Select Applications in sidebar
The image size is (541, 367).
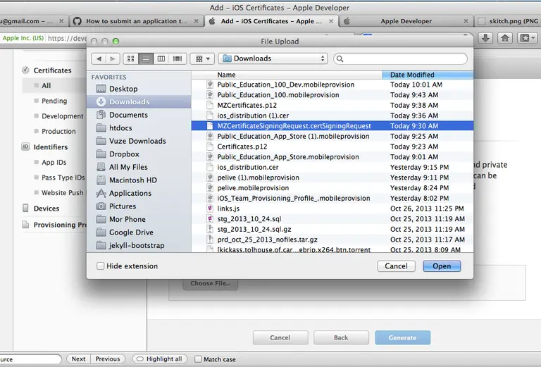(x=138, y=193)
